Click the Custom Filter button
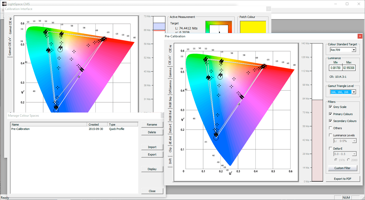The height and width of the screenshot is (200, 365). click(x=343, y=168)
